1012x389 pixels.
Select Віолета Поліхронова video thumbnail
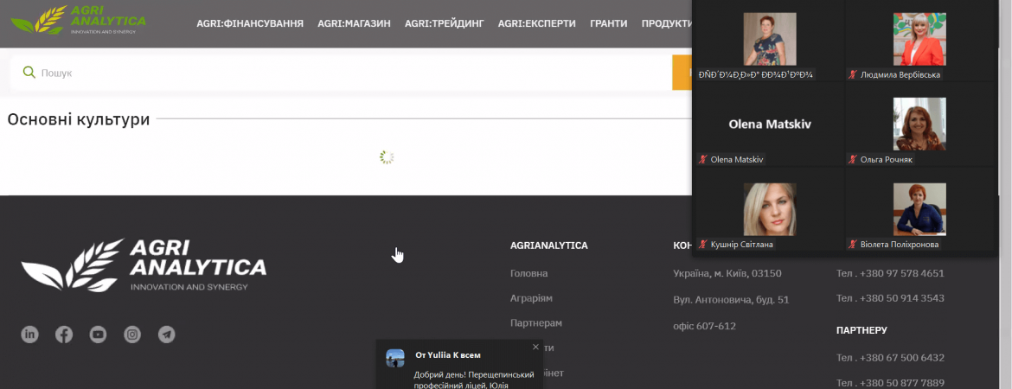pos(919,209)
